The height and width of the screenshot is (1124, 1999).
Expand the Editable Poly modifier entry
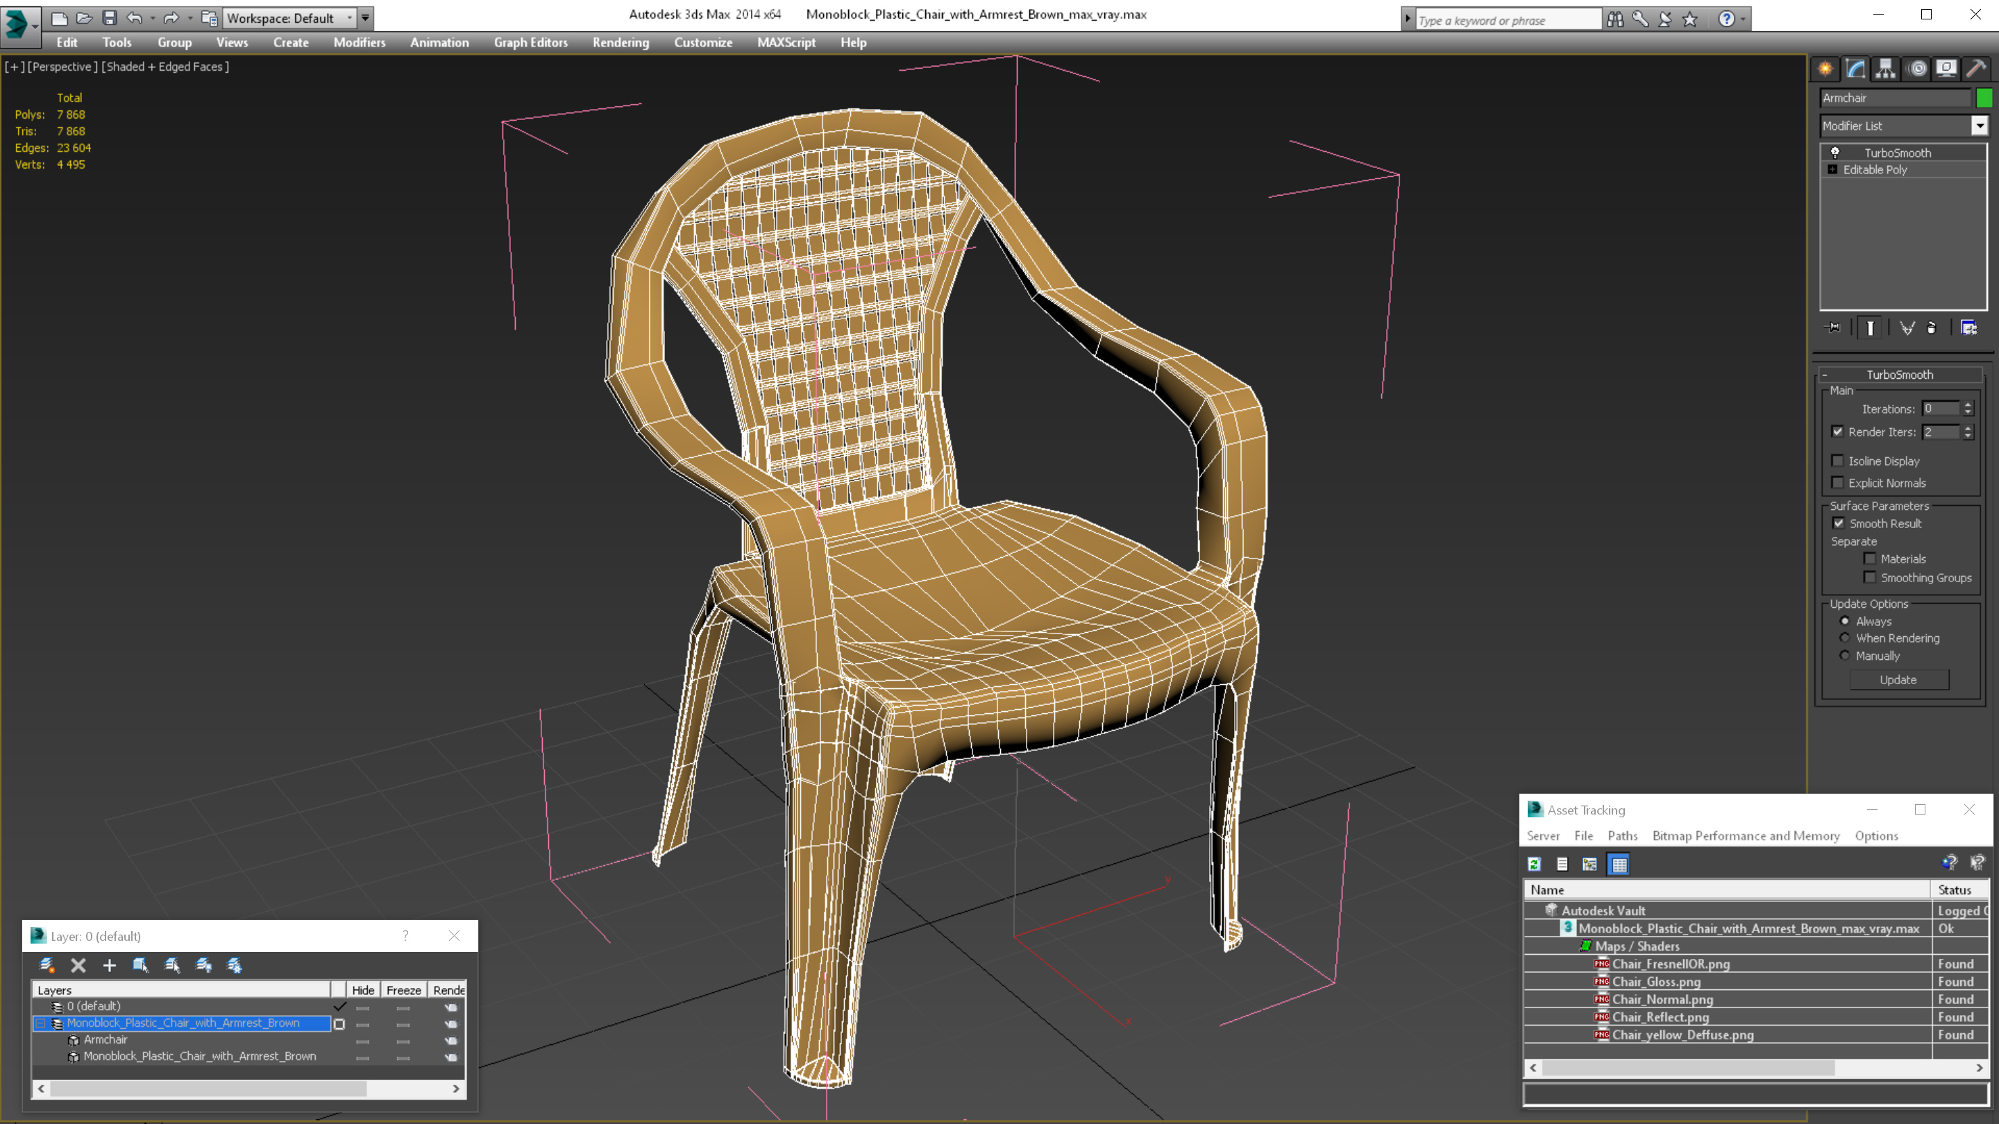(1833, 170)
